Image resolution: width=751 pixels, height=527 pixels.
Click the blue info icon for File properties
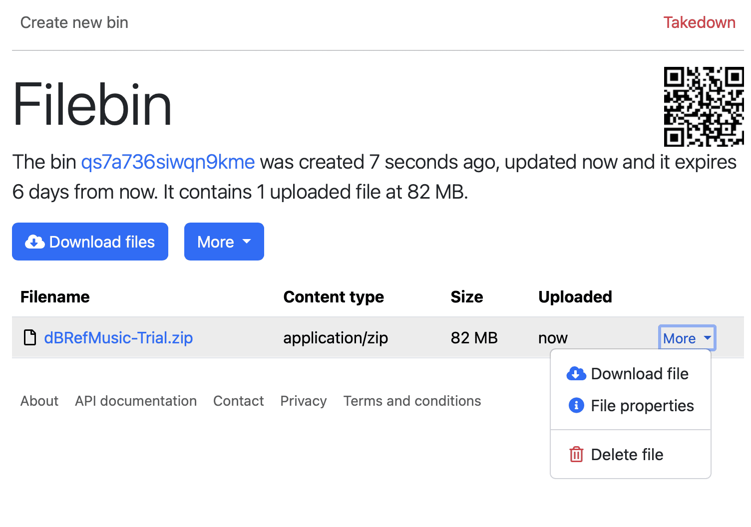576,406
